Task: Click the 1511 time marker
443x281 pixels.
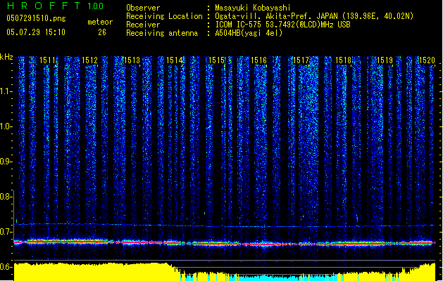Action: coord(47,60)
